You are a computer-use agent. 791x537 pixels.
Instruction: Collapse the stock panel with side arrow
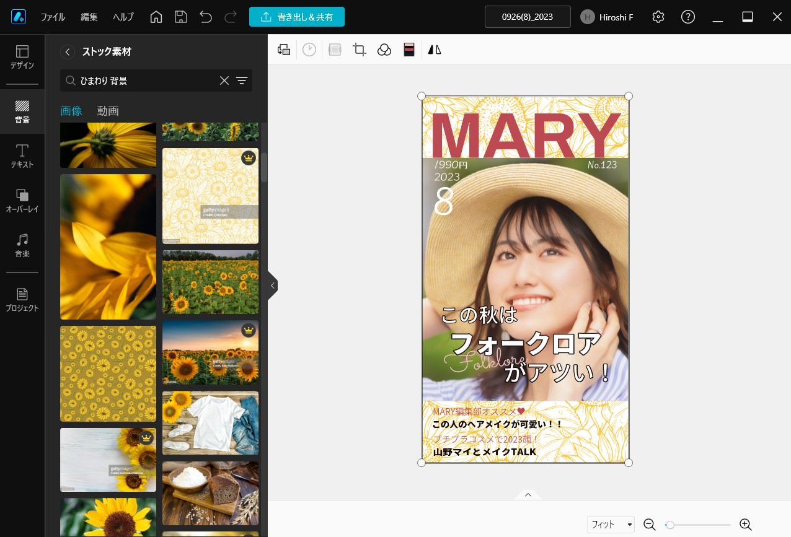pos(273,286)
